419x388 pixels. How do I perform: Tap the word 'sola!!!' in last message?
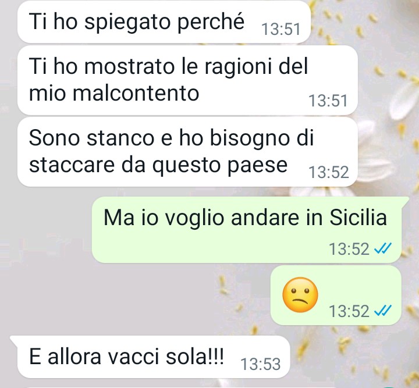click(194, 357)
